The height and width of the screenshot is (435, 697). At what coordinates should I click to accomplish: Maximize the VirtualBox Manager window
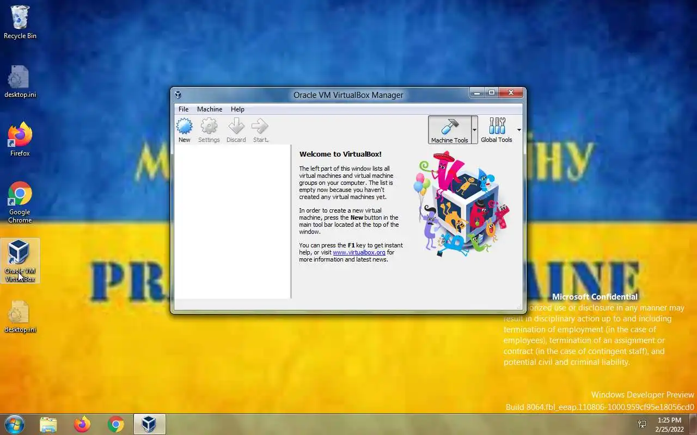[x=491, y=93]
